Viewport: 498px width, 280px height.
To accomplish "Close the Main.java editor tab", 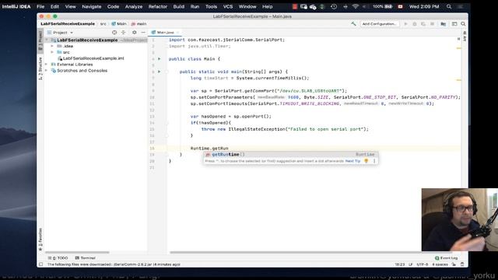I will [178, 33].
